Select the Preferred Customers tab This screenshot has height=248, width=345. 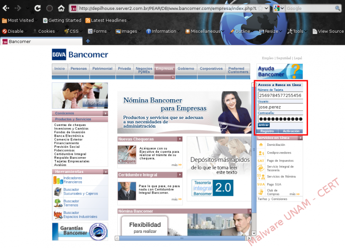click(238, 70)
